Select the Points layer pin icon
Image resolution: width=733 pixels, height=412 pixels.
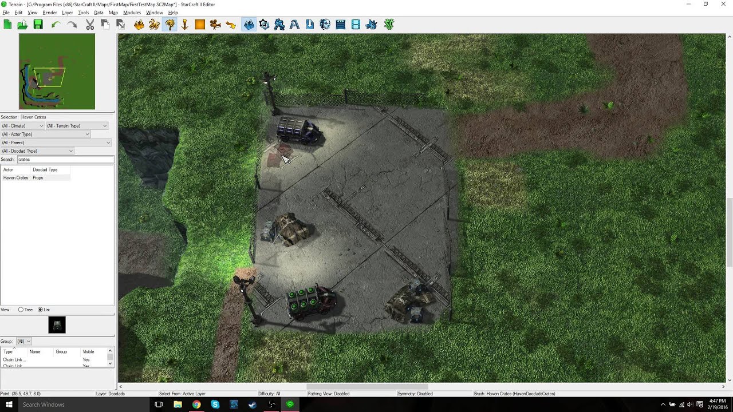[x=184, y=25]
